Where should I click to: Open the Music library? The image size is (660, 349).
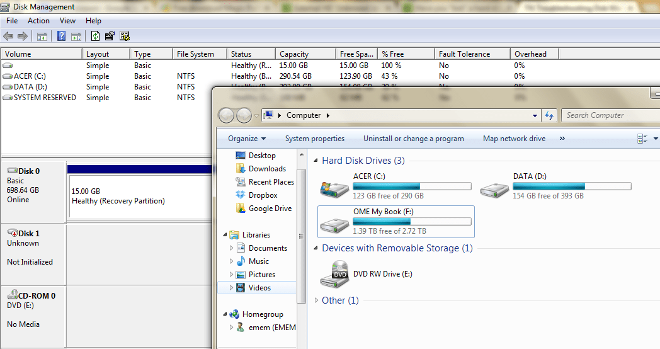pyautogui.click(x=253, y=261)
